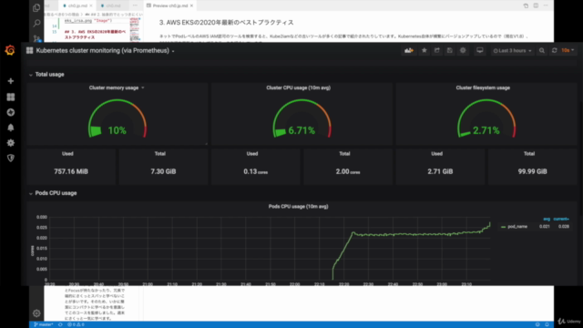583x328 pixels.
Task: Click the notifications bell in status bar
Action: tap(547, 324)
